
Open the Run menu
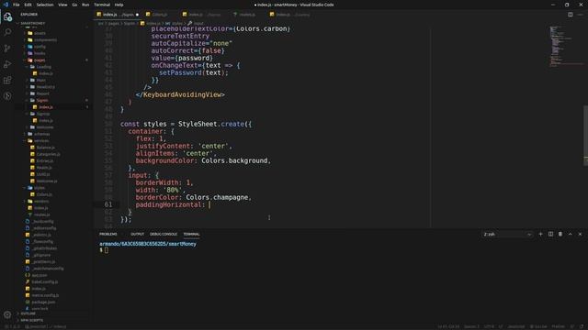point(85,5)
